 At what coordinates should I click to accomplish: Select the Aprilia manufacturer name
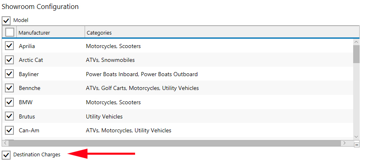tap(27, 46)
